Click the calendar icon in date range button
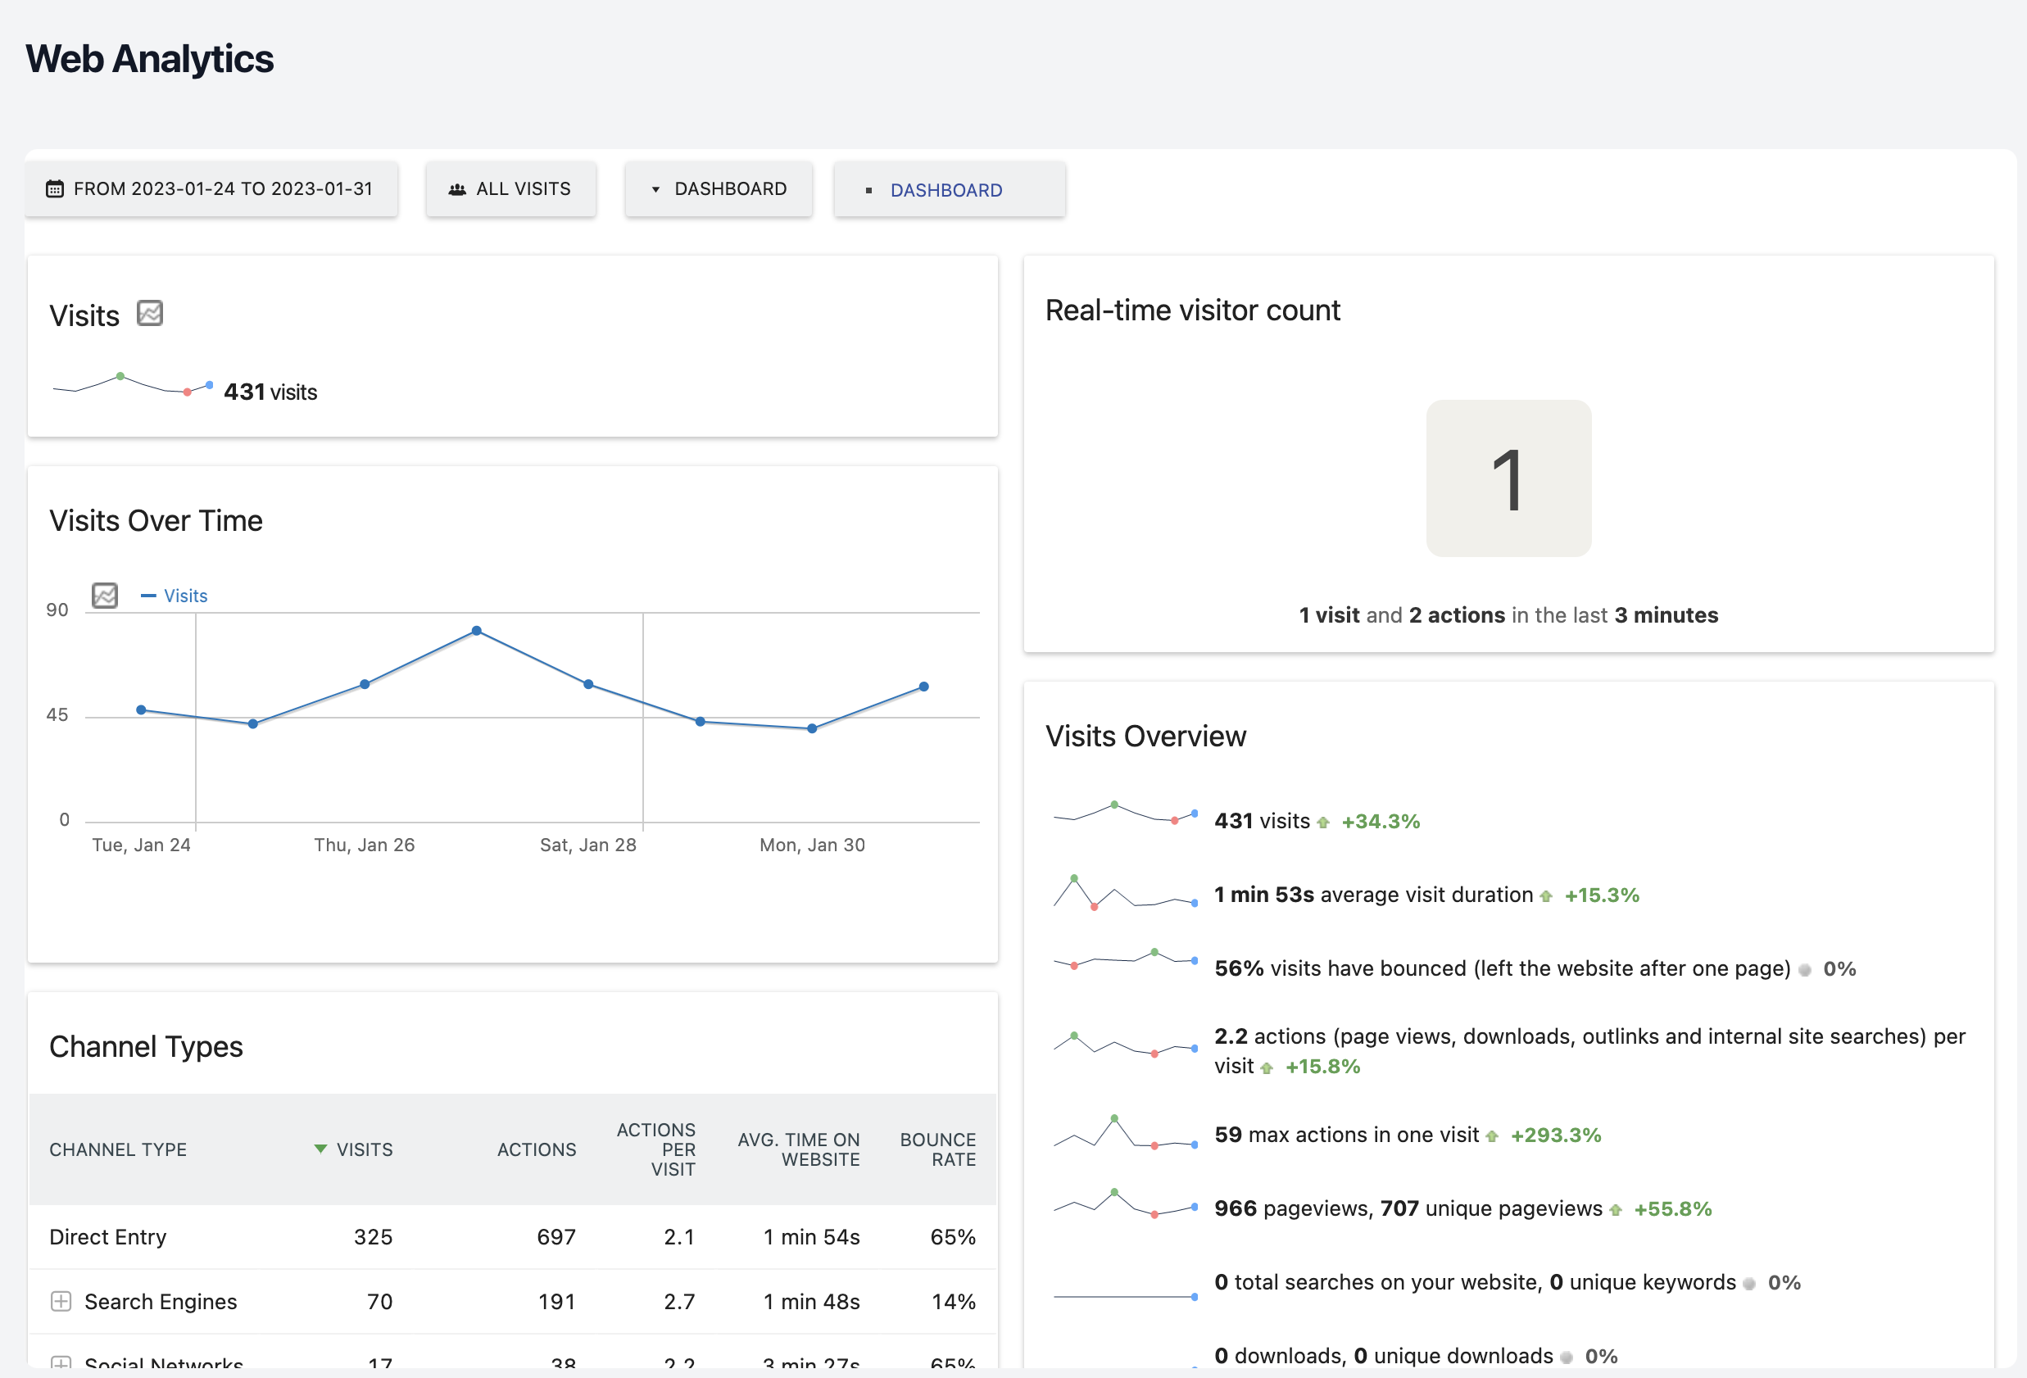2027x1378 pixels. click(55, 188)
